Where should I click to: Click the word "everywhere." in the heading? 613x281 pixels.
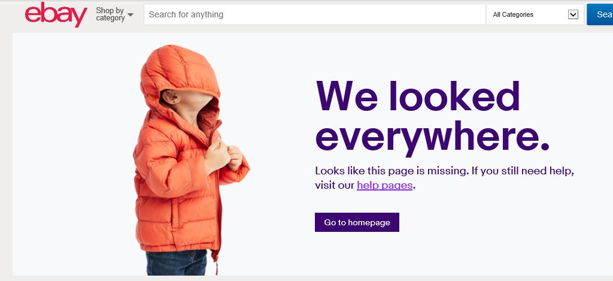tap(432, 136)
